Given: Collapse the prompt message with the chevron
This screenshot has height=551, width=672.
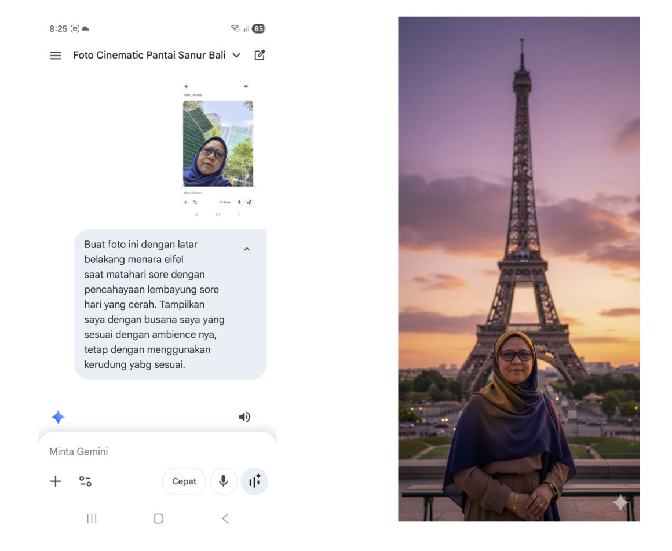Looking at the screenshot, I should click(x=247, y=249).
